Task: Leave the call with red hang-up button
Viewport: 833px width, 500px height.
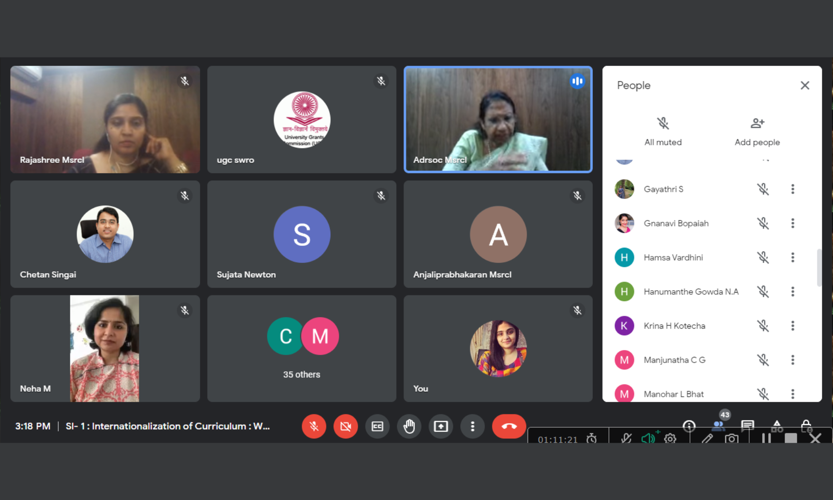Action: pyautogui.click(x=509, y=426)
